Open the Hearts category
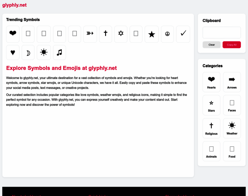This screenshot has height=196, width=248. (x=211, y=82)
